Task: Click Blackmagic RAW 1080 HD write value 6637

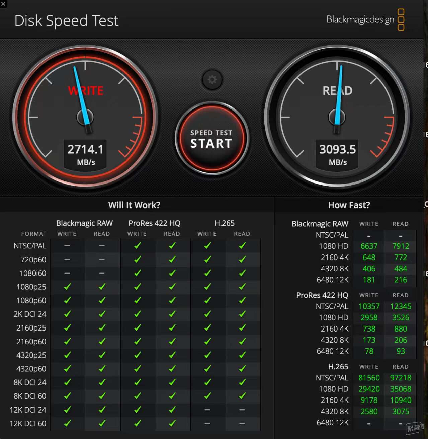Action: (369, 246)
